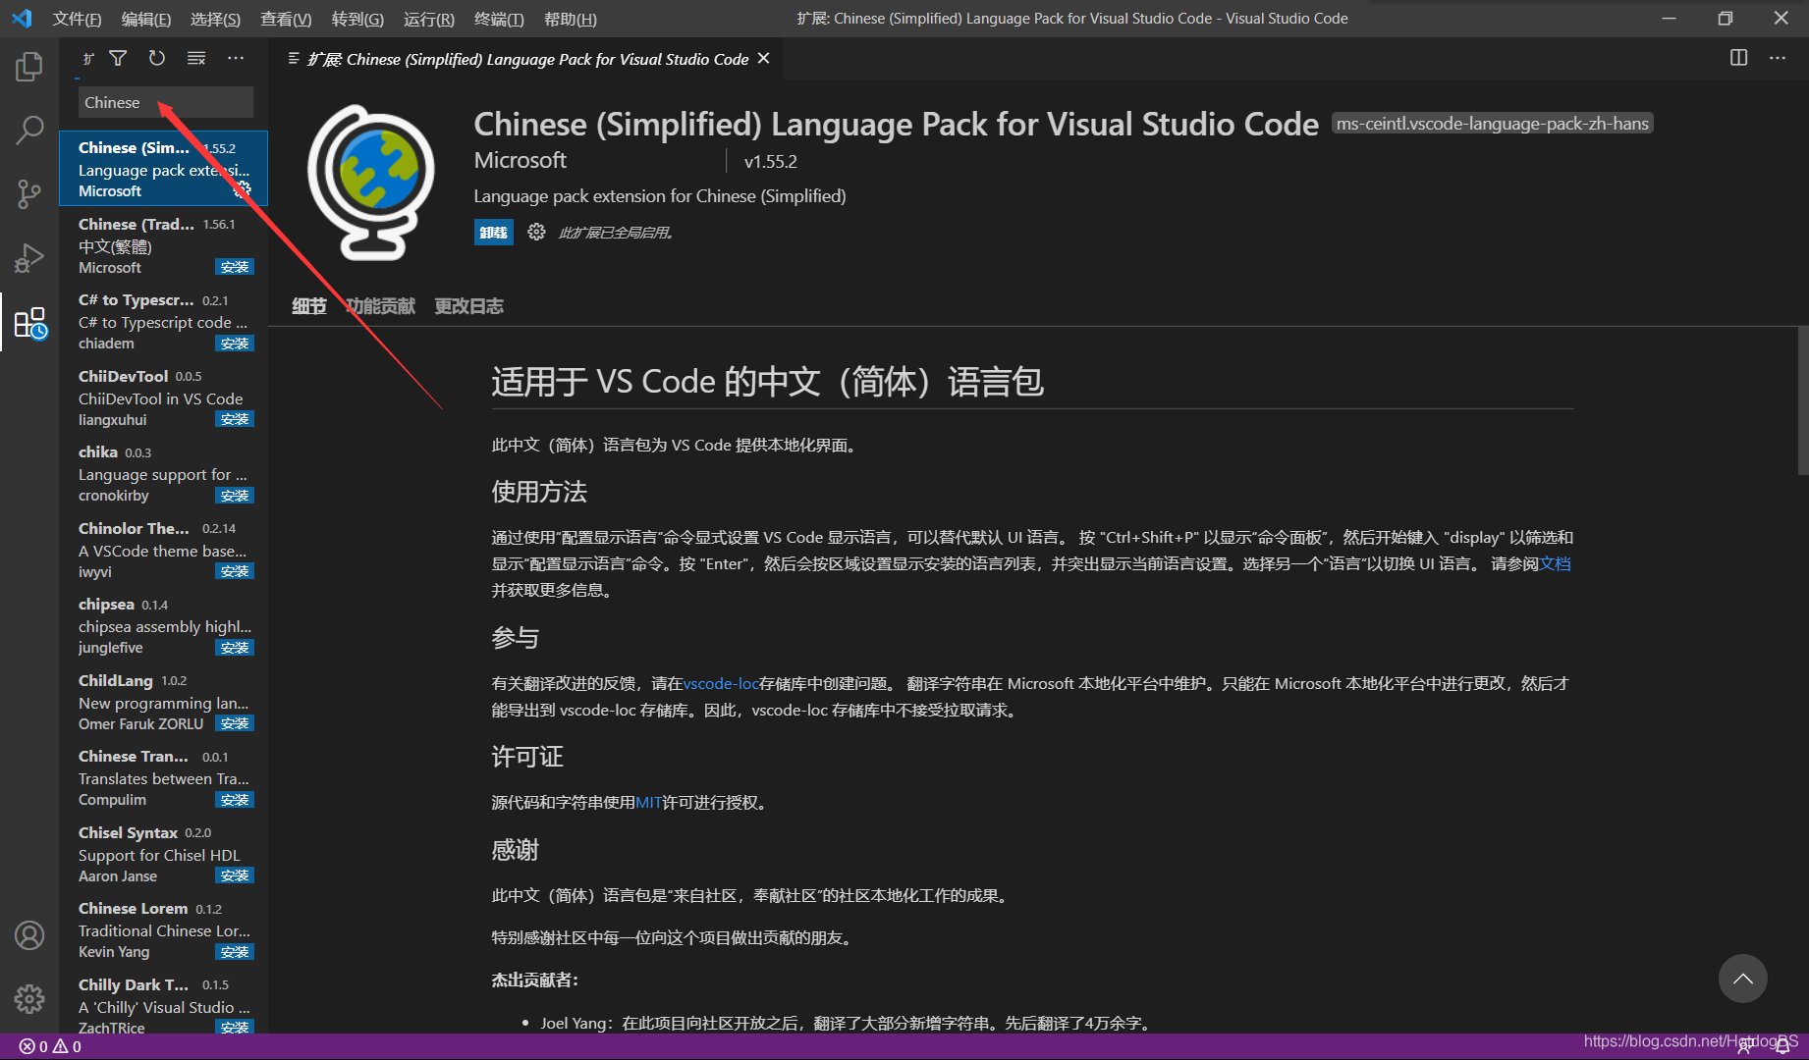Click the extension globe logo image
The height and width of the screenshot is (1060, 1809).
(371, 183)
